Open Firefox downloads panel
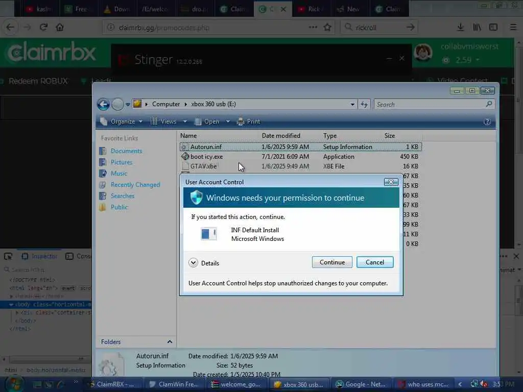Screen dimensions: 523x392 pos(460,28)
